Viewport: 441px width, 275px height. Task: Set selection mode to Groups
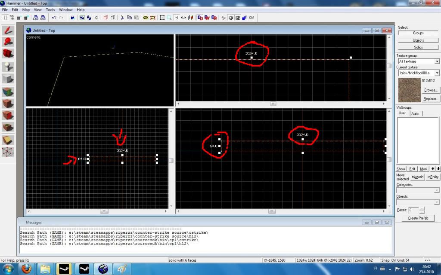pos(418,33)
